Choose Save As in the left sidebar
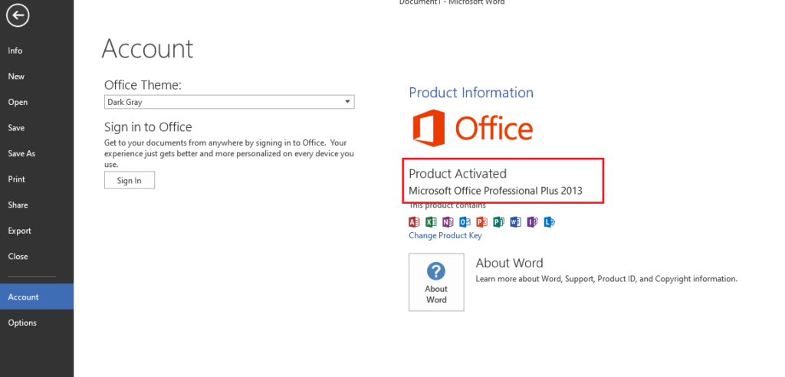This screenshot has height=377, width=785. (37, 154)
